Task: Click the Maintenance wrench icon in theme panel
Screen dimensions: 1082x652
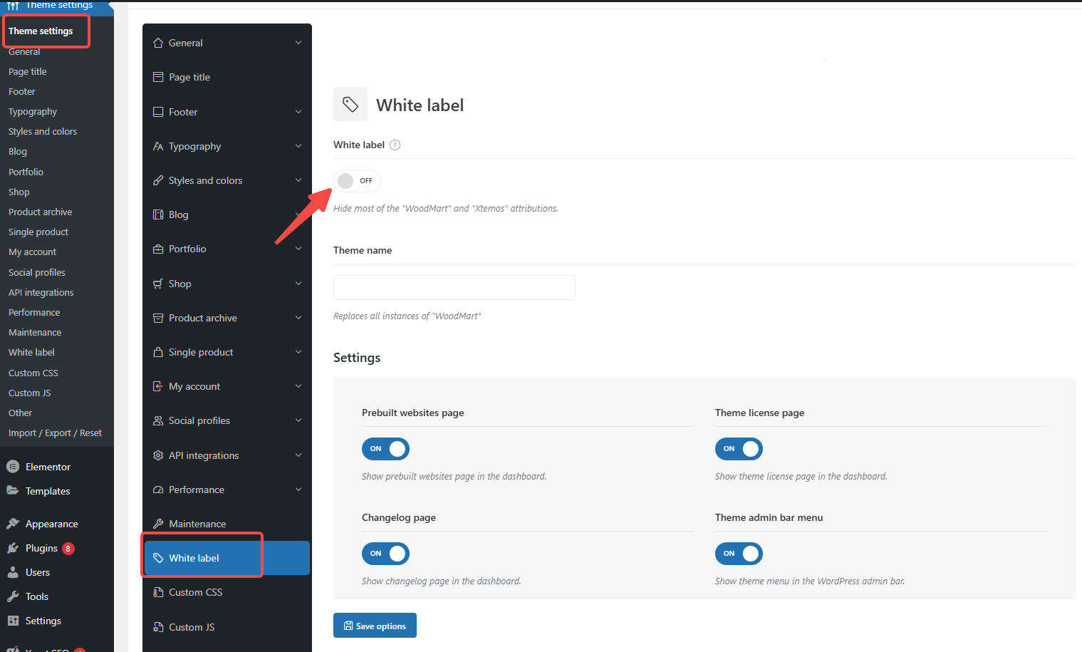Action: tap(158, 524)
